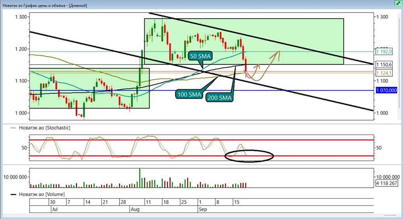The height and width of the screenshot is (219, 403).
Task: Click the 50 SMA callout label
Action: (x=200, y=56)
